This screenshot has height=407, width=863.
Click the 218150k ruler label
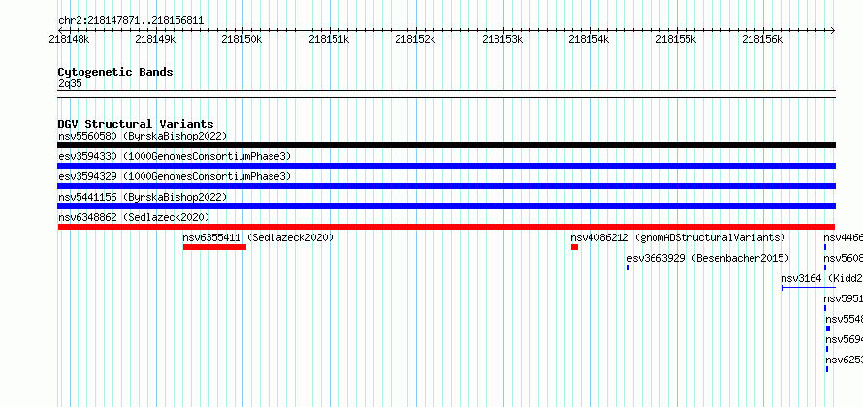(241, 39)
